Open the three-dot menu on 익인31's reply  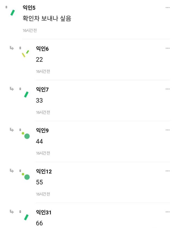pyautogui.click(x=167, y=212)
